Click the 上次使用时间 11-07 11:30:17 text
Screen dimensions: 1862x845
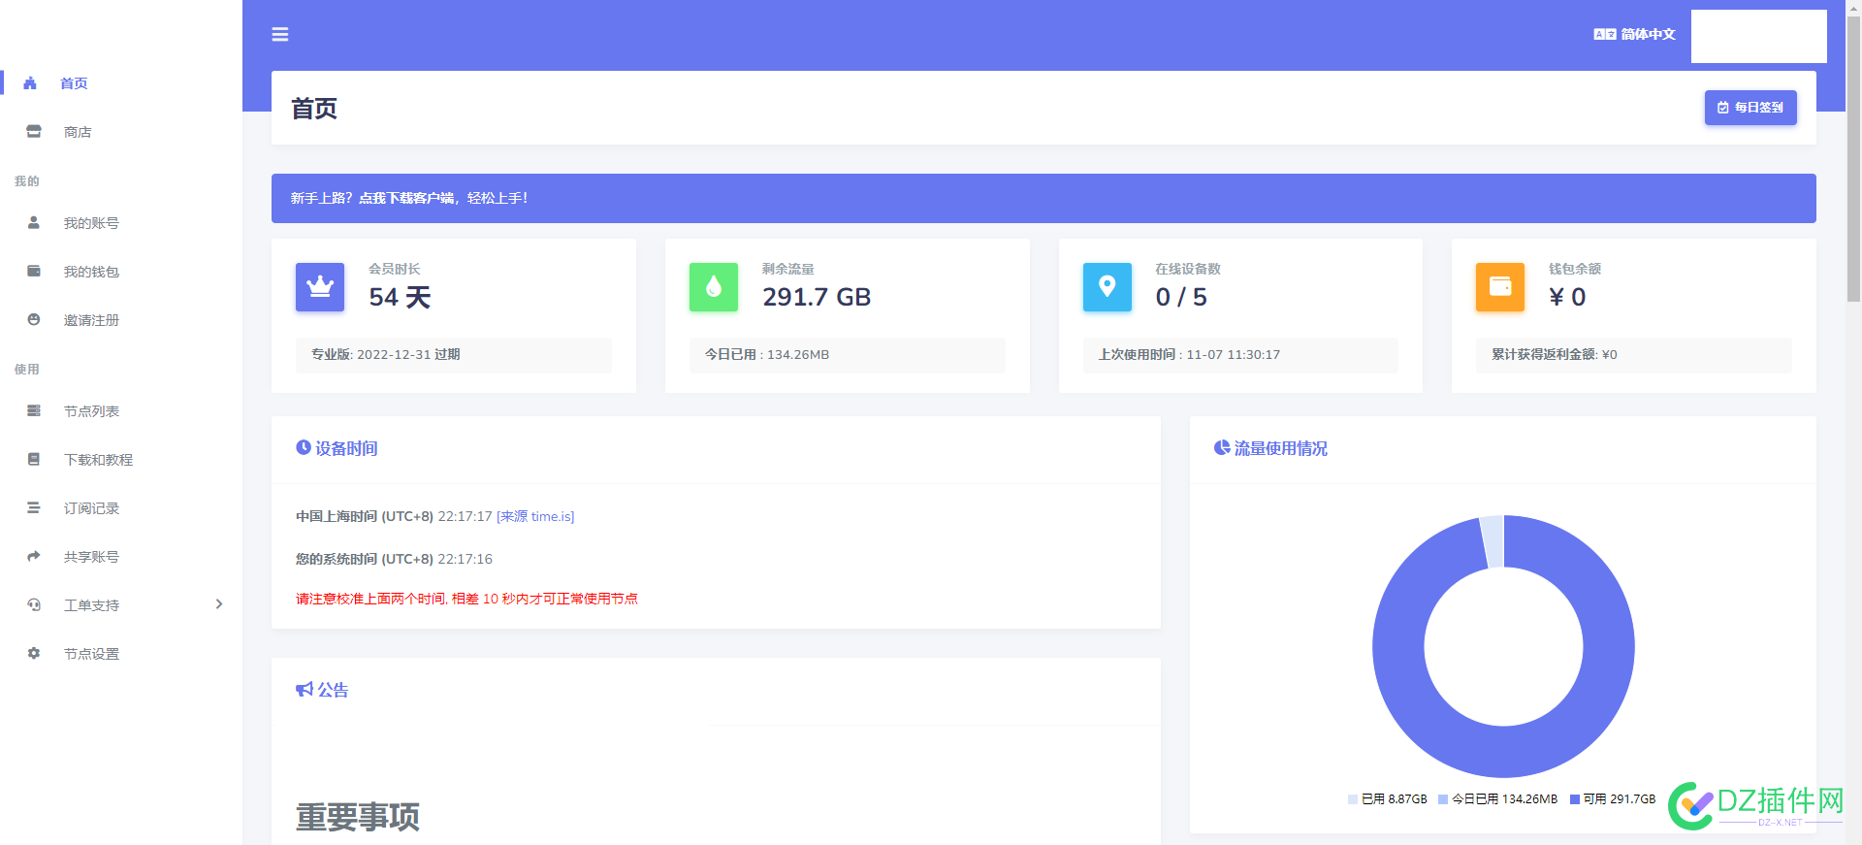point(1189,354)
